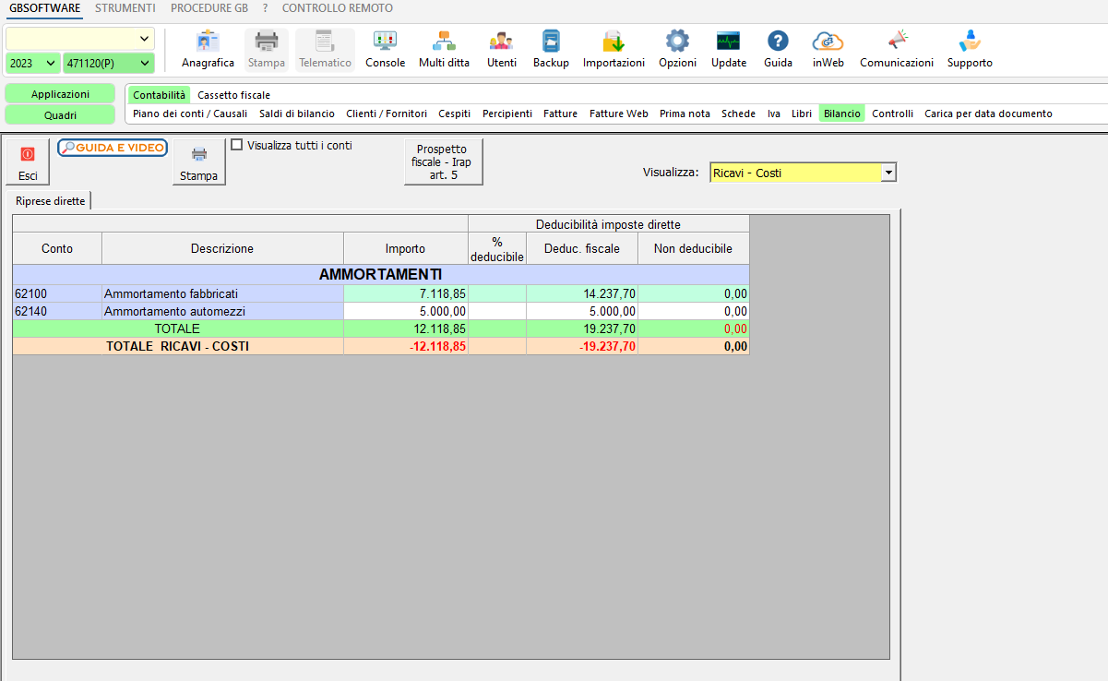The image size is (1108, 681).
Task: Click the Stampa printer button below checkbox
Action: point(198,163)
